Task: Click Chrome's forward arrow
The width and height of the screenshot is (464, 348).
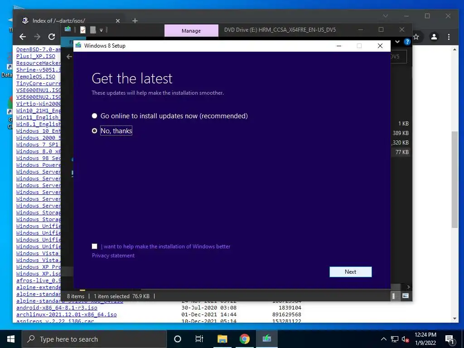Action: click(x=37, y=37)
